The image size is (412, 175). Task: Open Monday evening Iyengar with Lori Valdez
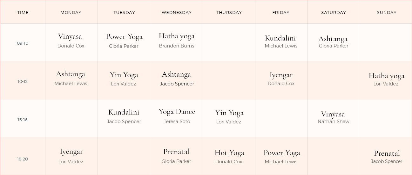click(71, 152)
